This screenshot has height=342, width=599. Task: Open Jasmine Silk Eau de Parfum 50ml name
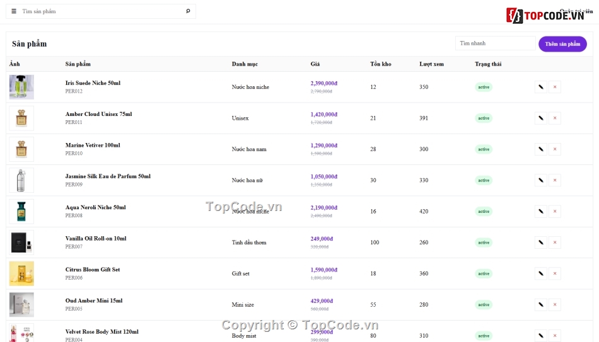pos(108,176)
